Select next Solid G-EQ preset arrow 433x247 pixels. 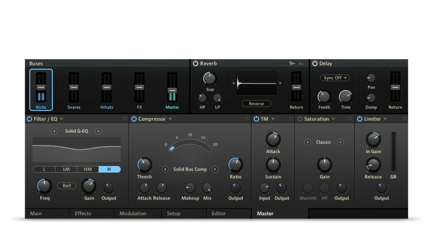point(98,131)
